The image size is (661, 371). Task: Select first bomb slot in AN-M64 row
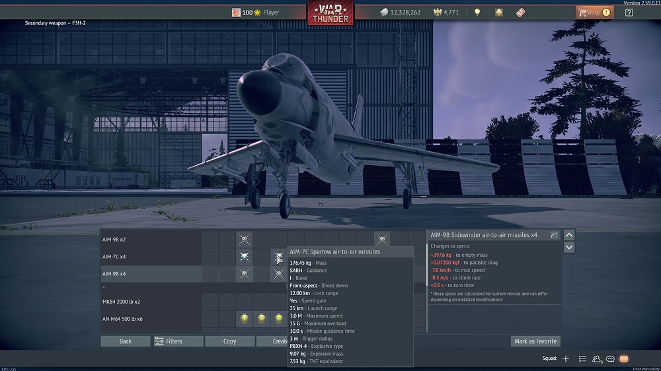[x=244, y=319]
